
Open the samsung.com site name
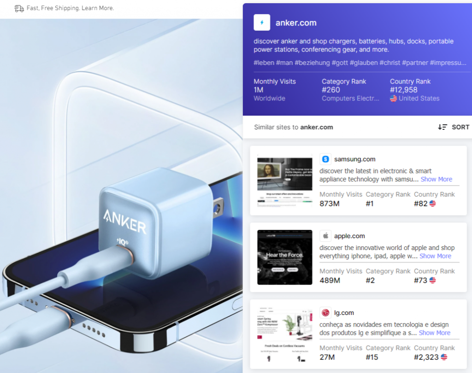[354, 159]
